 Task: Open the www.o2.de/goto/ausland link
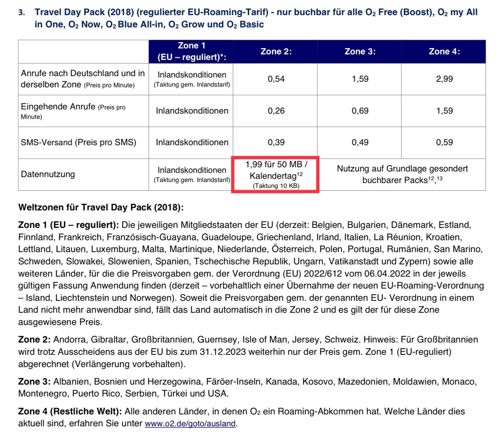pyautogui.click(x=190, y=423)
